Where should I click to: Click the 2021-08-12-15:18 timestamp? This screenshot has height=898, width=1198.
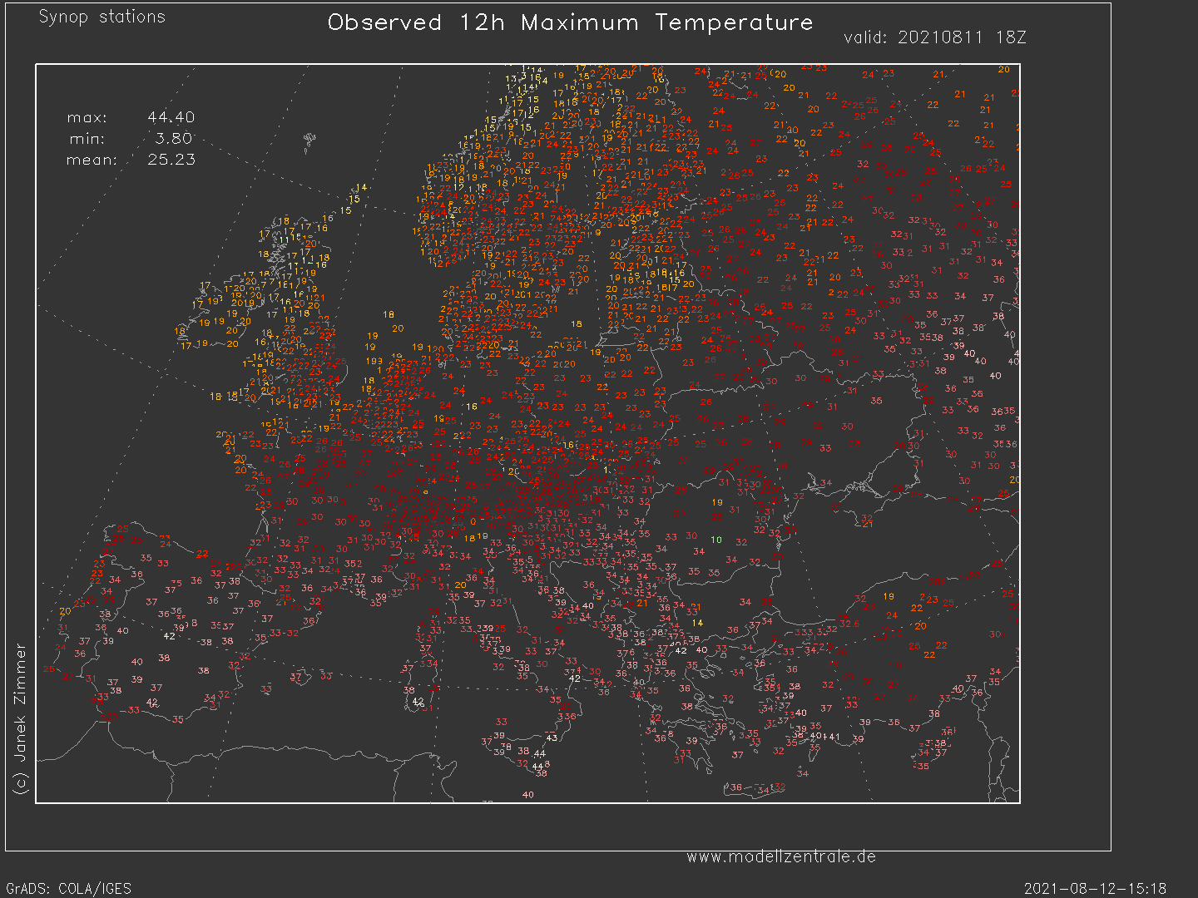tap(1095, 889)
